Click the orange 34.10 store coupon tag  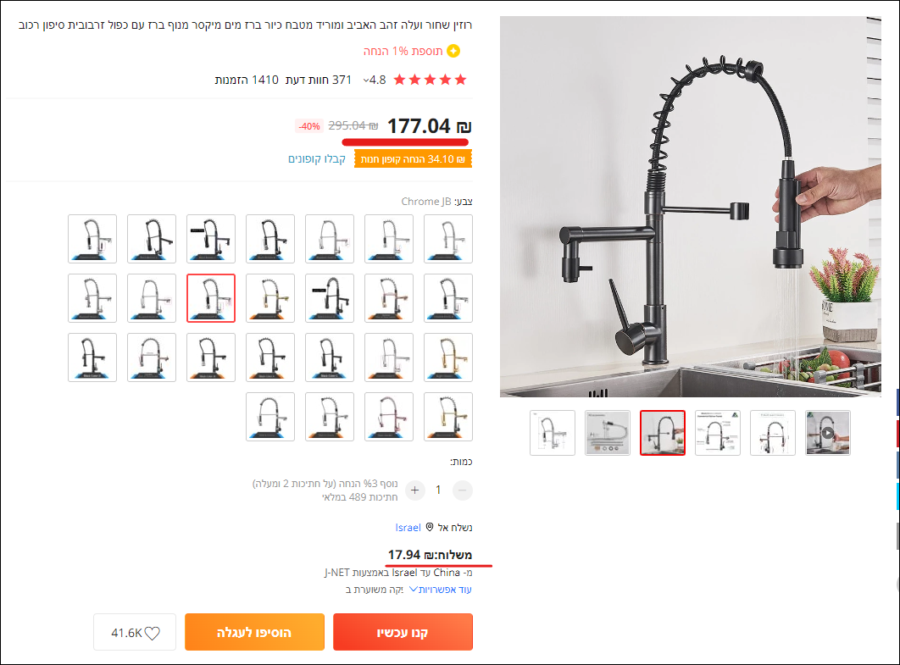click(414, 159)
